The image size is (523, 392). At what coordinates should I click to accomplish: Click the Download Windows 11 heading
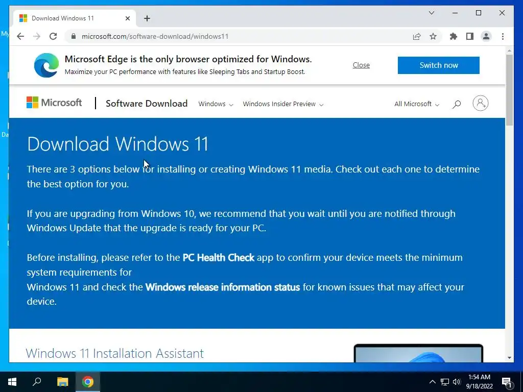point(118,143)
